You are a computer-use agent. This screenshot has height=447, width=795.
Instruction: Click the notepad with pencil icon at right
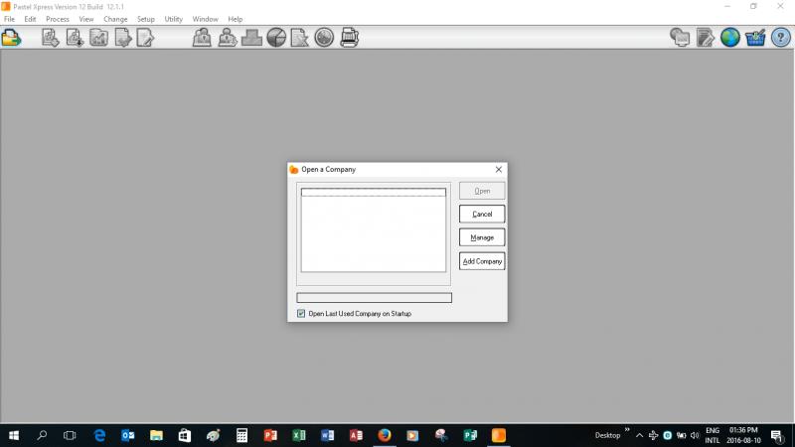706,38
